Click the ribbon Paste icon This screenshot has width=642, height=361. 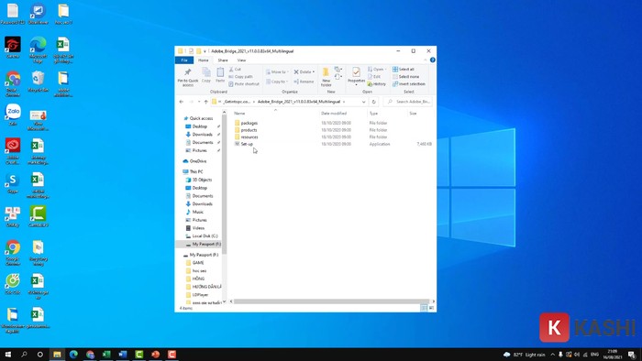pyautogui.click(x=220, y=75)
